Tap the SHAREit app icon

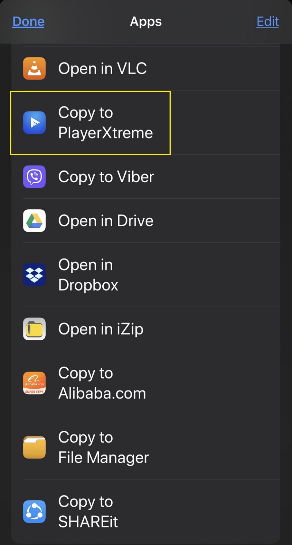[34, 511]
